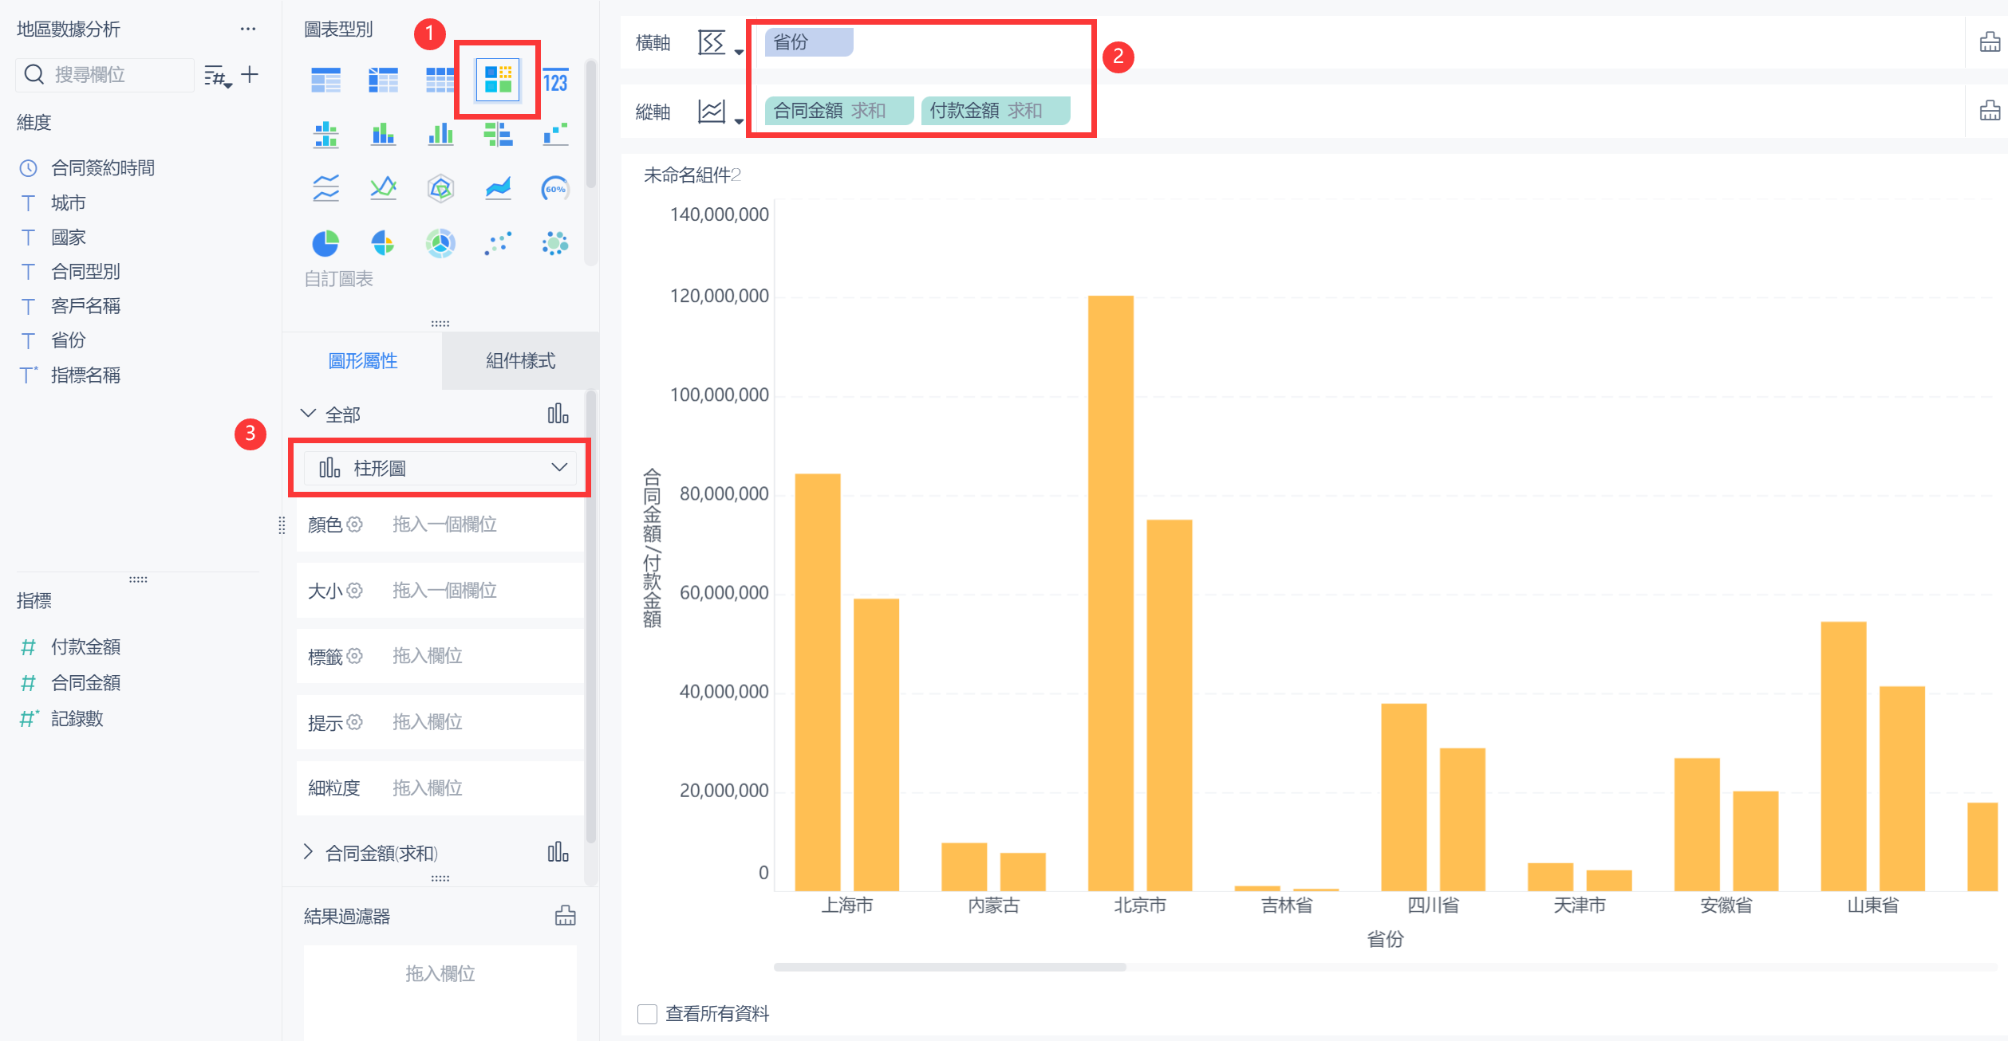Select the 合同簽約時間 dimension field
2008x1041 pixels.
point(102,168)
